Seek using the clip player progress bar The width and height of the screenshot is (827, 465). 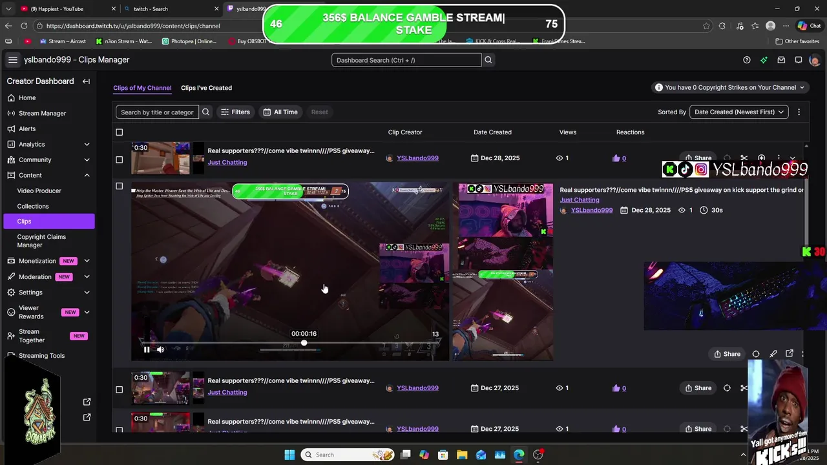(290, 343)
